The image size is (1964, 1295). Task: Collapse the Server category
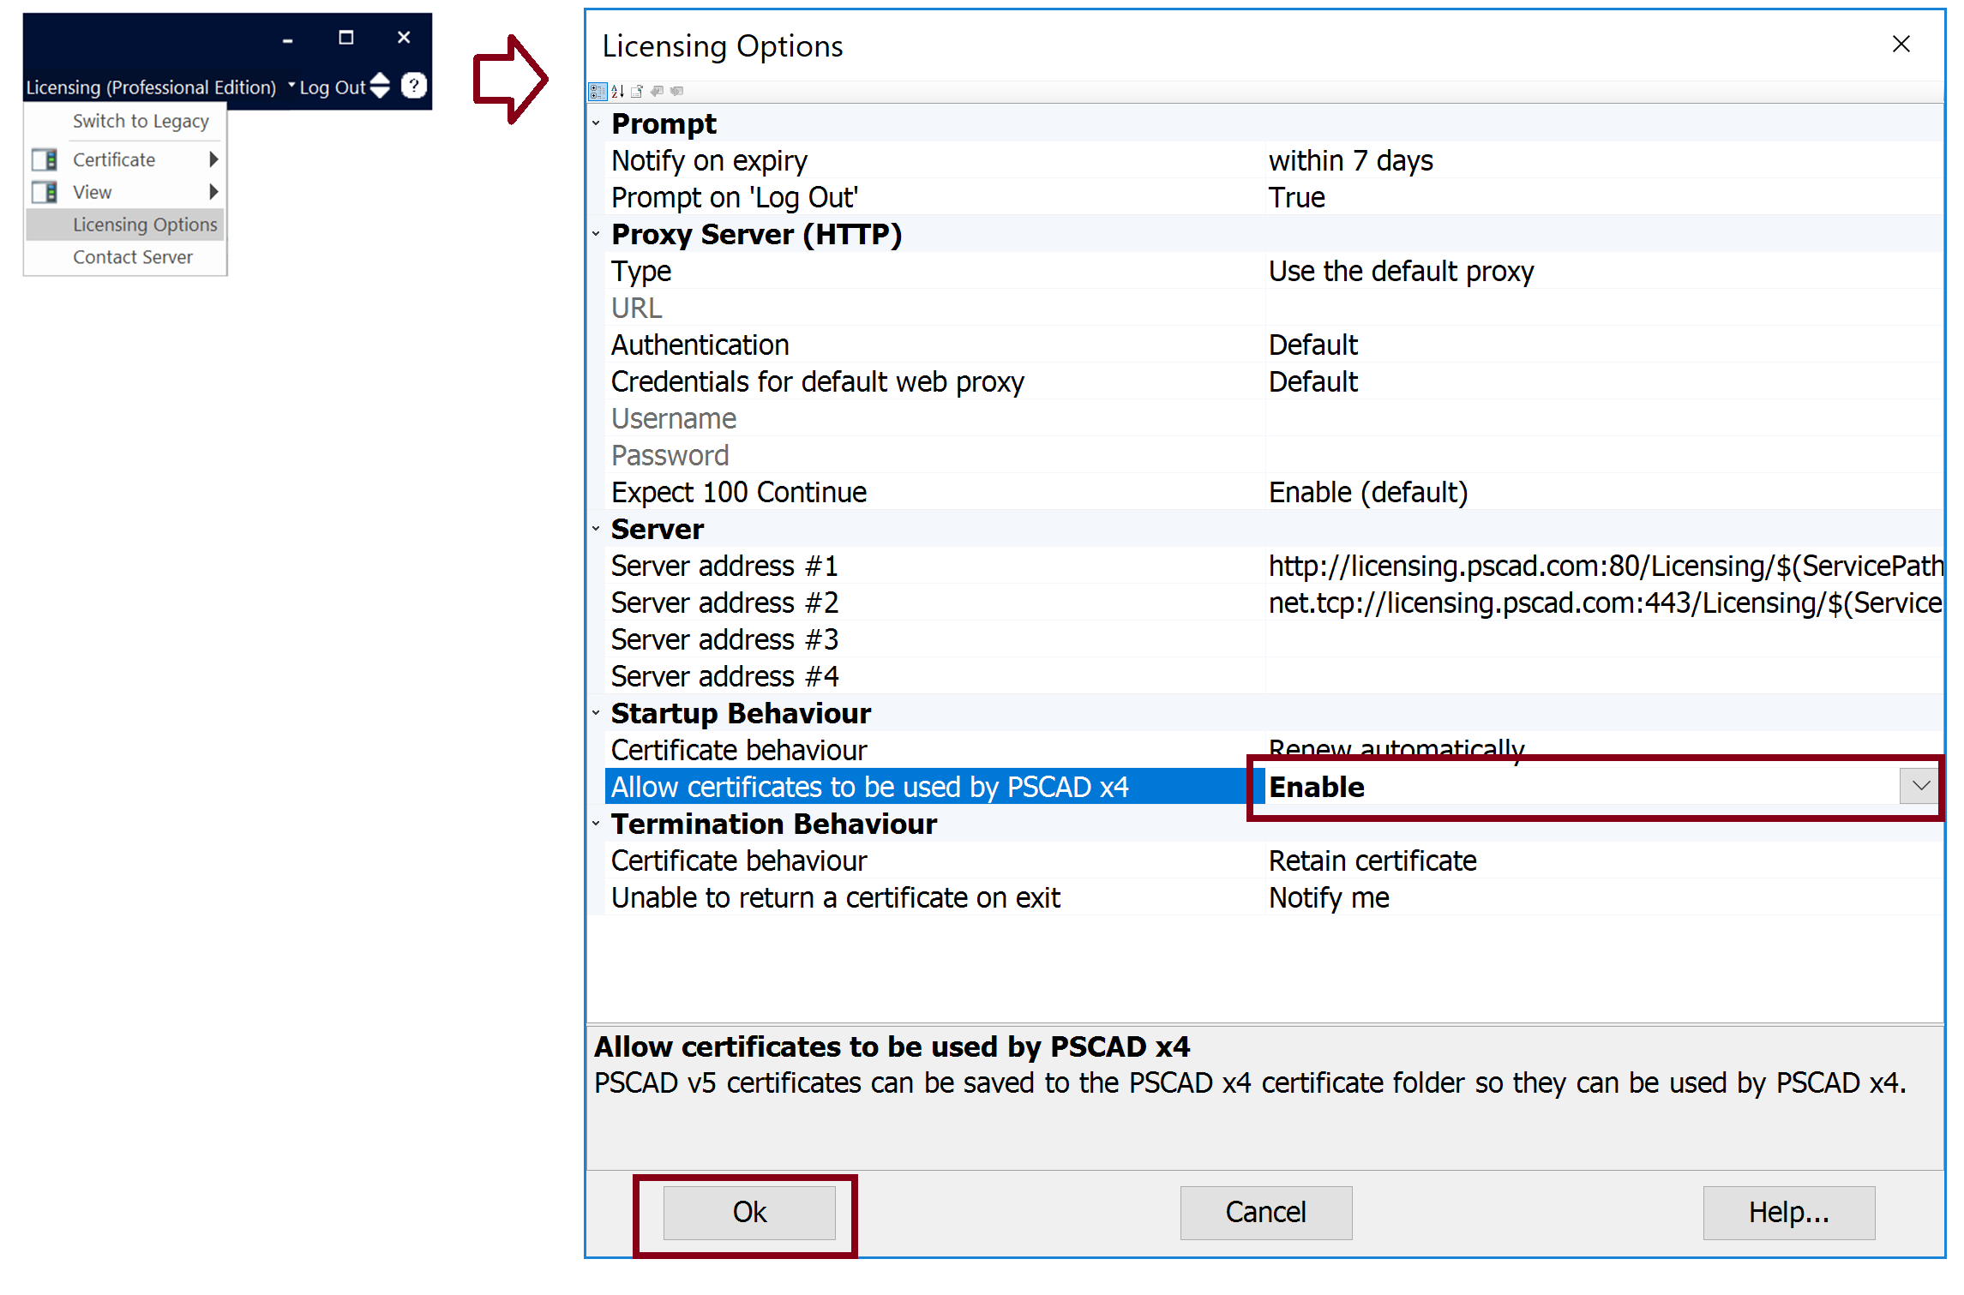(x=596, y=529)
